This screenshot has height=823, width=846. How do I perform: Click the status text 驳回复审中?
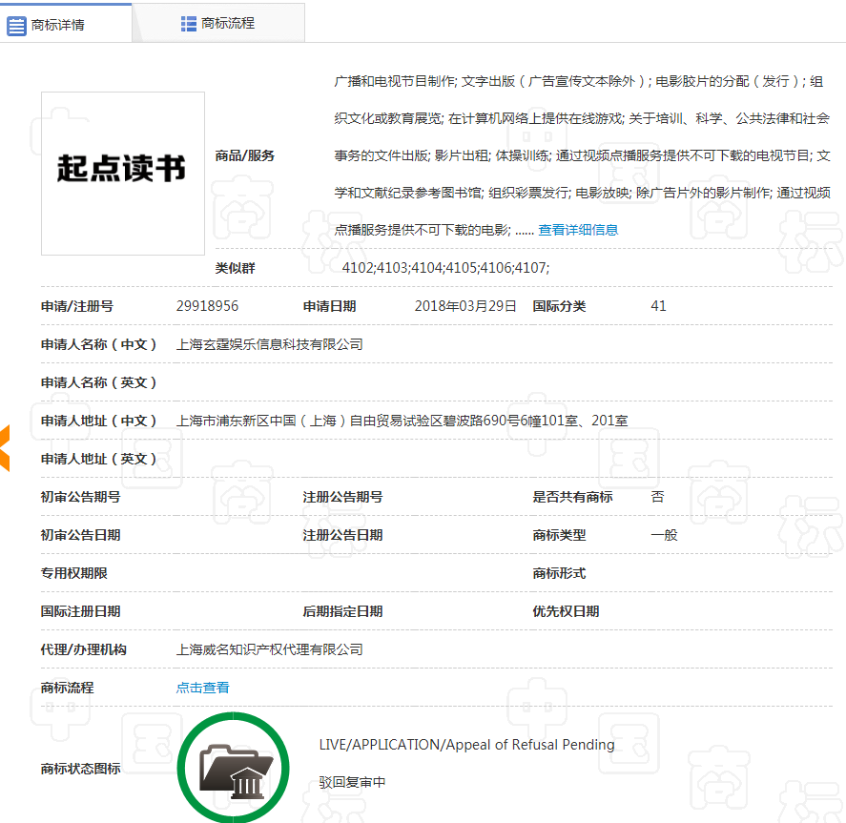tap(352, 782)
